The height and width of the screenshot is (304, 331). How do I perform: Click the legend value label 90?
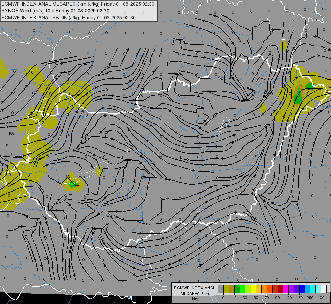coord(277,298)
